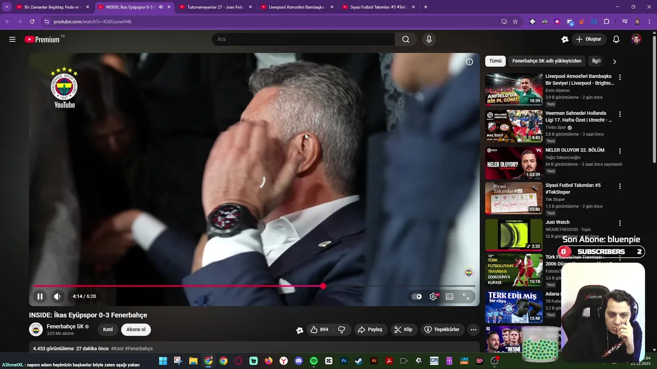Open the Windows Start menu
The height and width of the screenshot is (369, 657).
(x=163, y=361)
